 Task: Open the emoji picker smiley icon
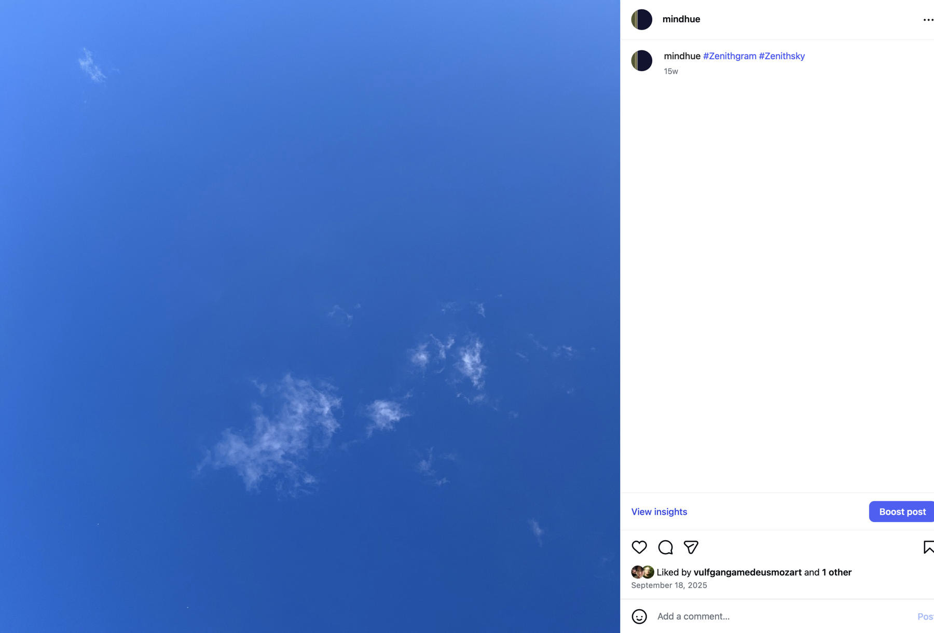tap(639, 616)
